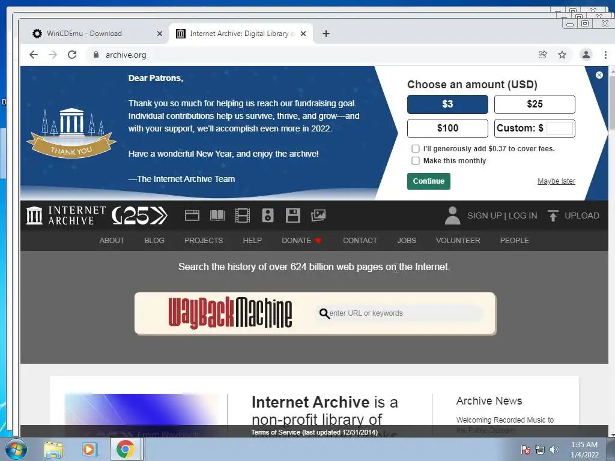Open the Terms of Service footer notice
The image size is (615, 461).
click(x=314, y=432)
